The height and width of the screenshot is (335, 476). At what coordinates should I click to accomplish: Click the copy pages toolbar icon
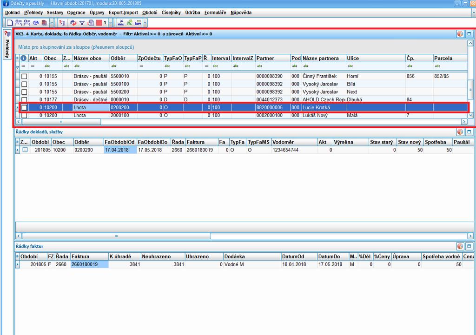tap(91, 23)
